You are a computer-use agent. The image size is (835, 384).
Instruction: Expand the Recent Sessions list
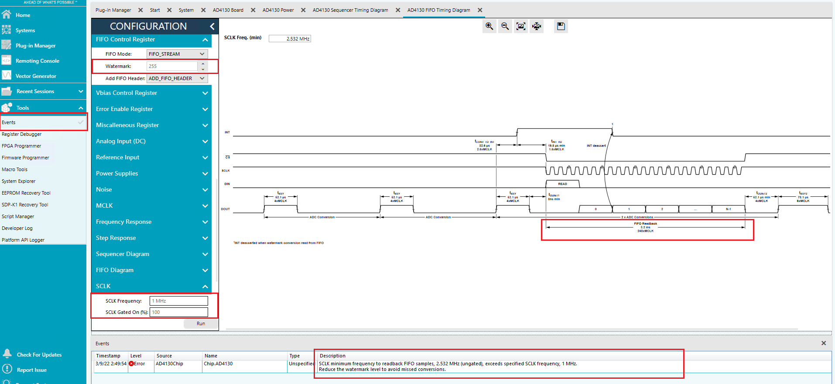point(81,91)
